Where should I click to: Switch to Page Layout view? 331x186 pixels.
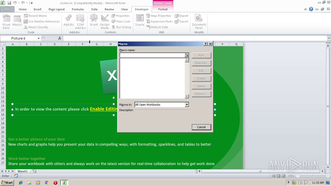click(x=279, y=176)
